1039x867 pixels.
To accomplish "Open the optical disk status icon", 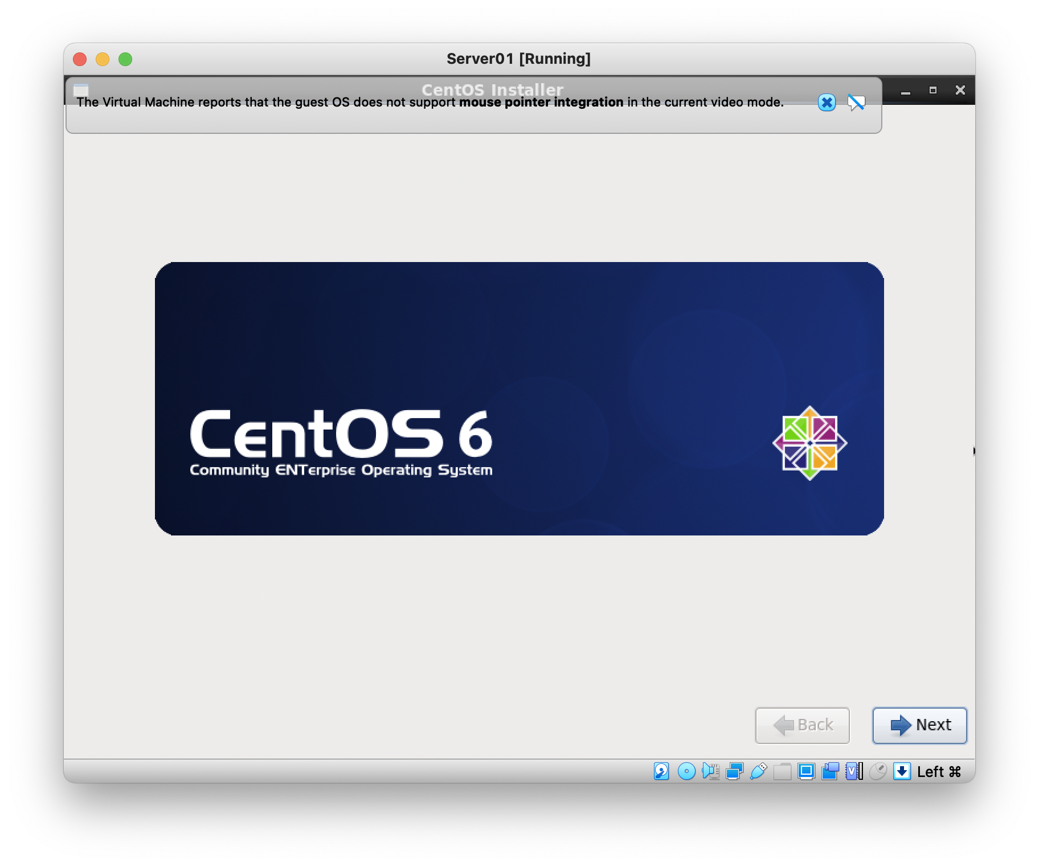I will pos(686,771).
